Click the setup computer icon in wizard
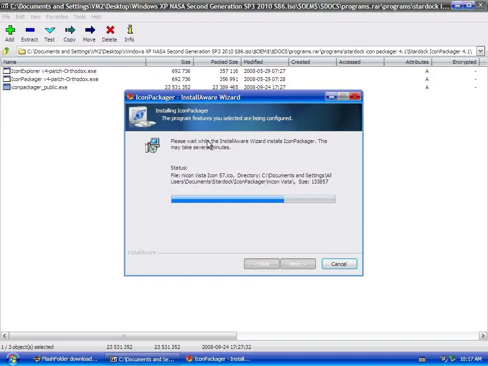Viewport: 488px width, 366px height. click(x=152, y=145)
